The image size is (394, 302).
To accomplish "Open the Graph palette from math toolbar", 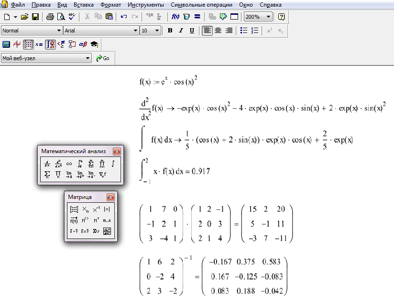I will coord(17,45).
